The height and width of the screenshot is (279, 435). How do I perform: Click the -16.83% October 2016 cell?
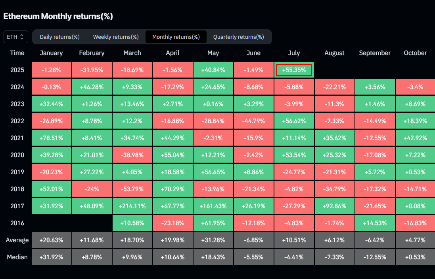(415, 223)
